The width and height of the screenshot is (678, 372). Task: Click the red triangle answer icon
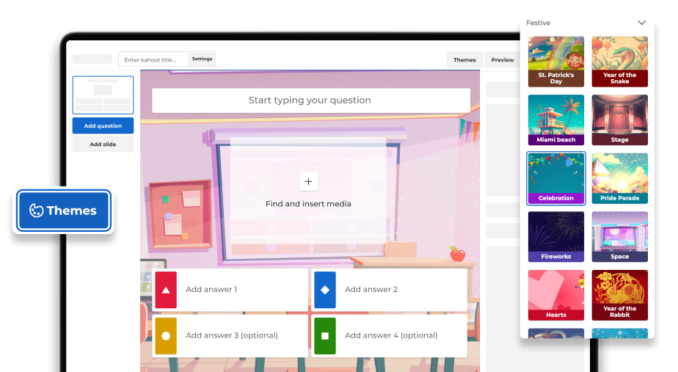point(166,290)
